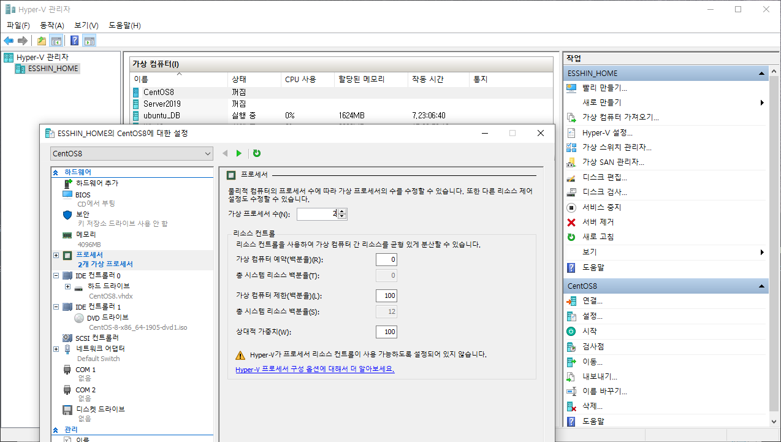Click 연결 action under CentOS8
Viewport: 781px width, 442px height.
click(592, 301)
